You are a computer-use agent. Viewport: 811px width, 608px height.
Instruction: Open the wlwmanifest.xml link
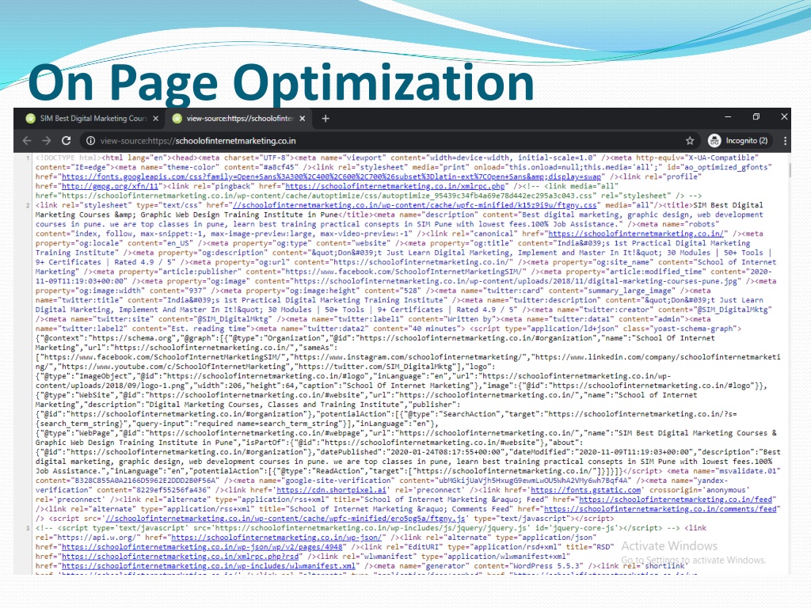point(208,566)
